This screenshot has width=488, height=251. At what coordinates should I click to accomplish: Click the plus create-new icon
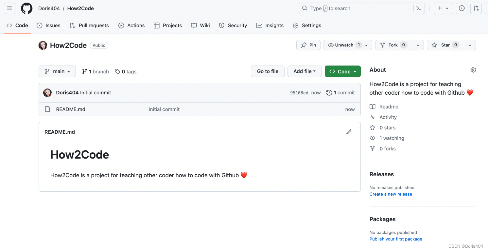click(440, 9)
